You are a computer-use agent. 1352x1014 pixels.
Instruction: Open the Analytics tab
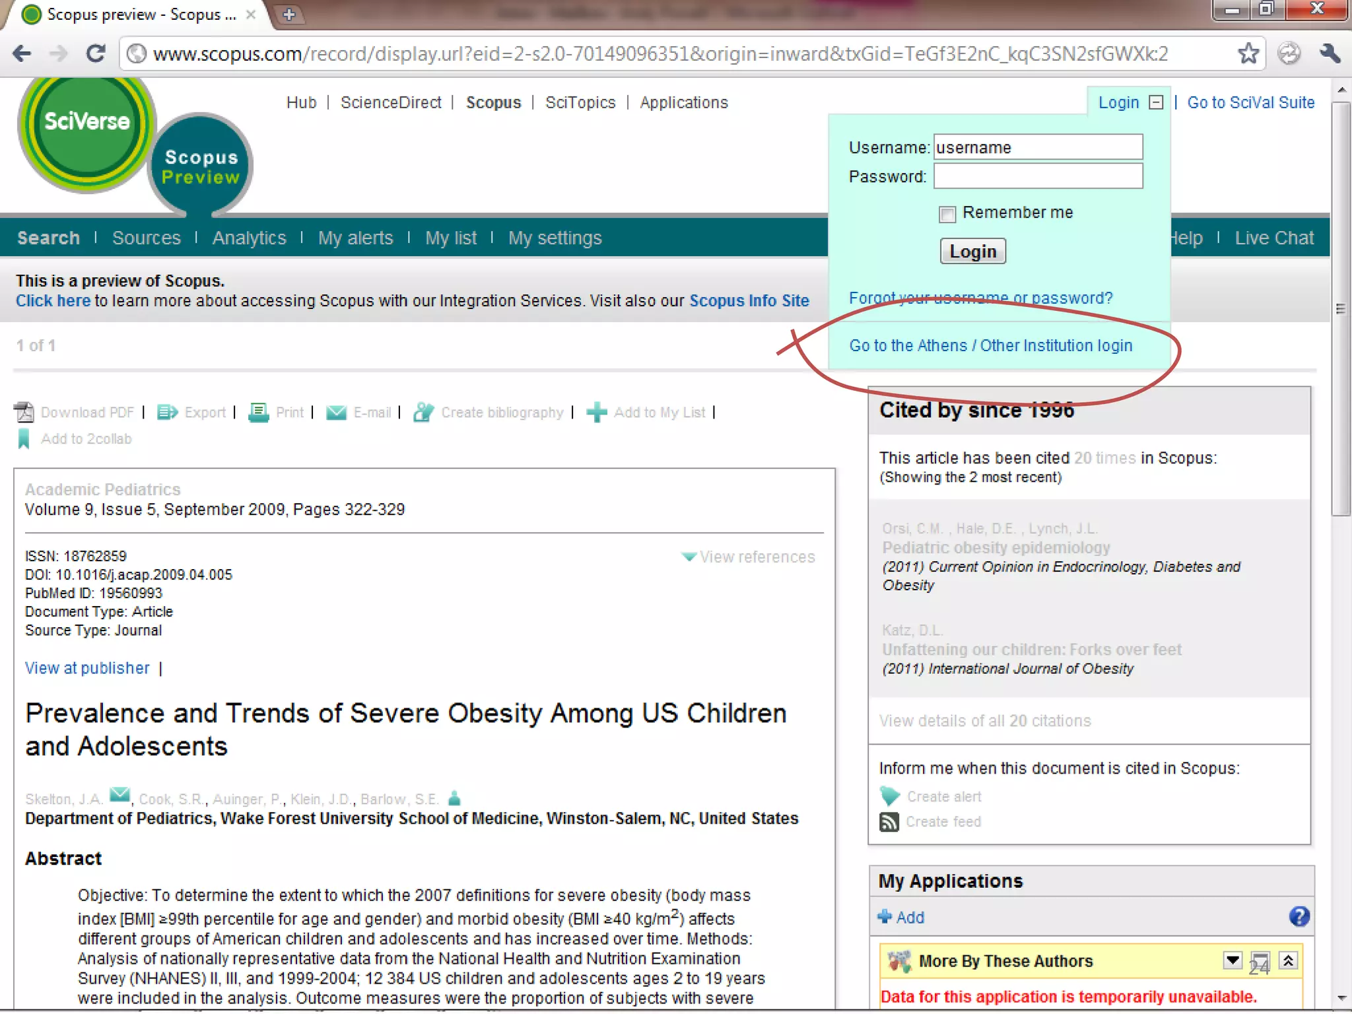[249, 238]
